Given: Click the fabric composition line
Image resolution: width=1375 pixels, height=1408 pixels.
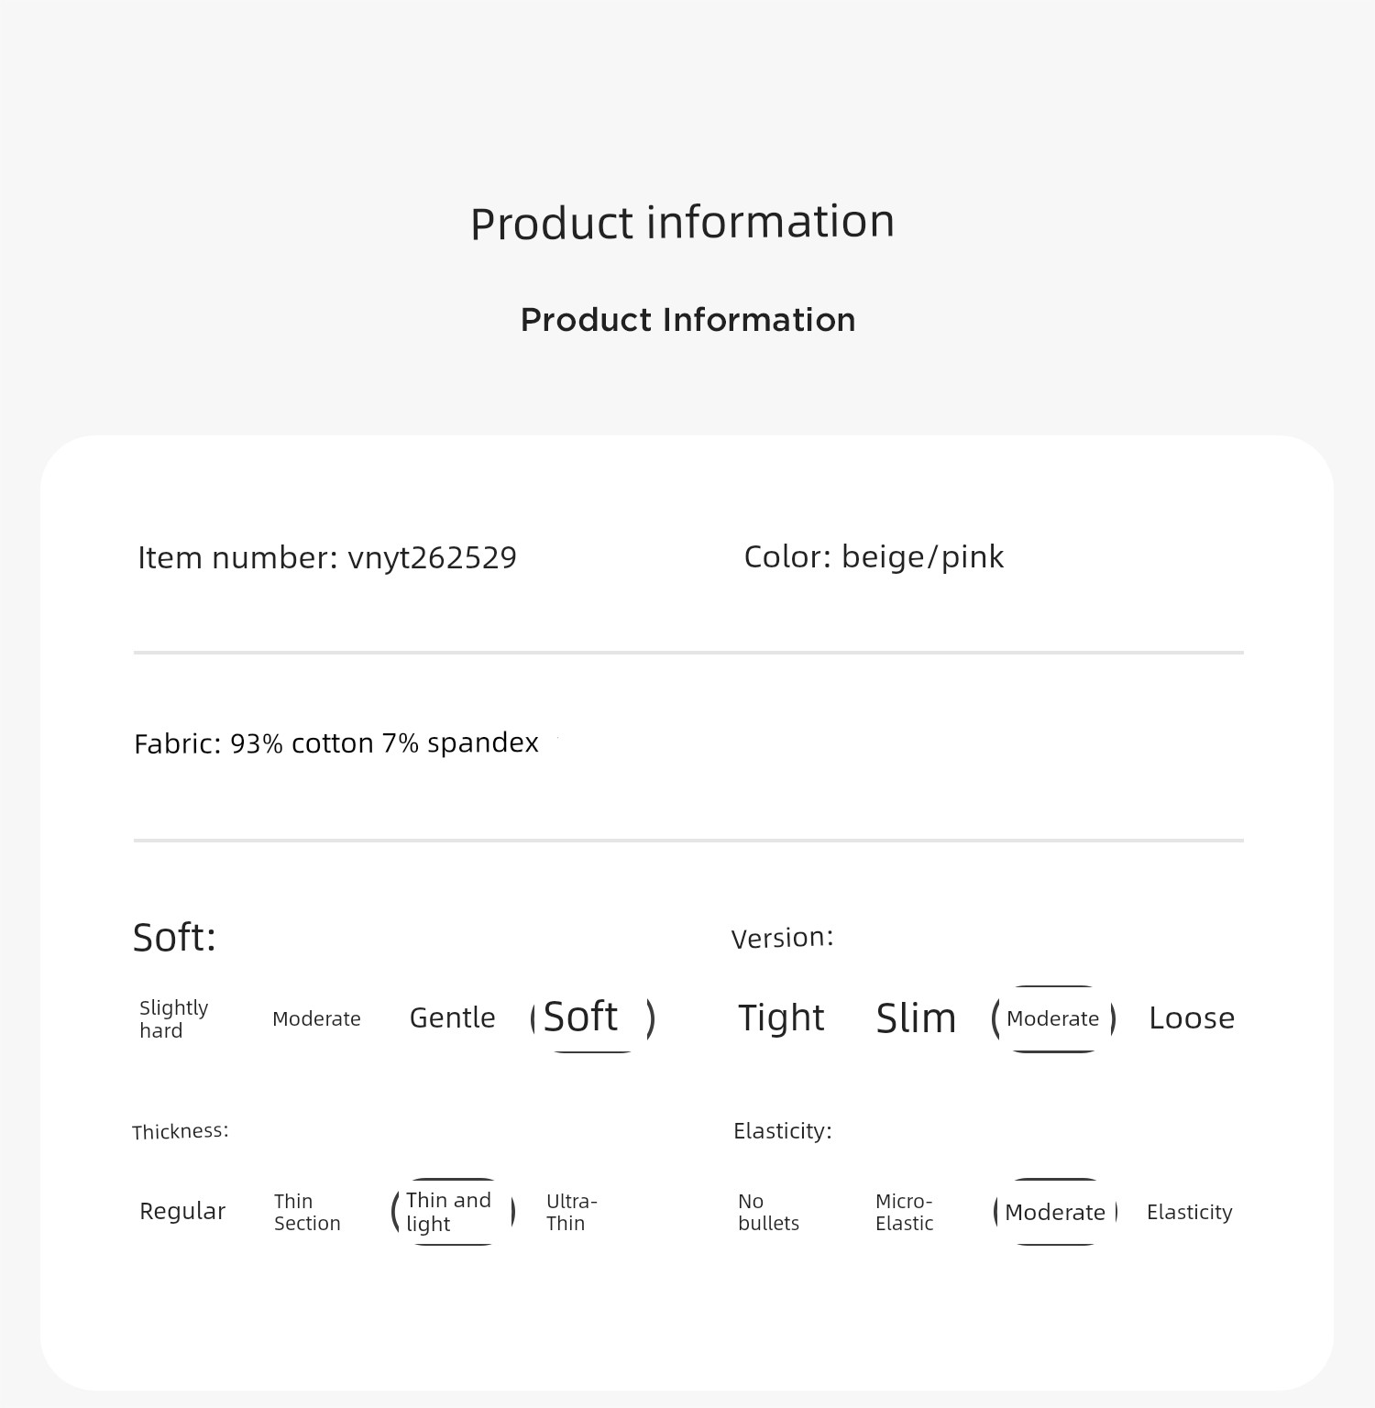Looking at the screenshot, I should click(336, 742).
